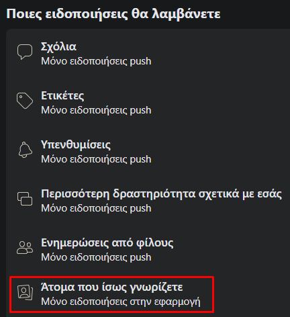Click the 'Ποιες ειδοποιήσεις θα λαμβάνετε' heading
Image resolution: width=290 pixels, height=317 pixels.
pos(113,14)
